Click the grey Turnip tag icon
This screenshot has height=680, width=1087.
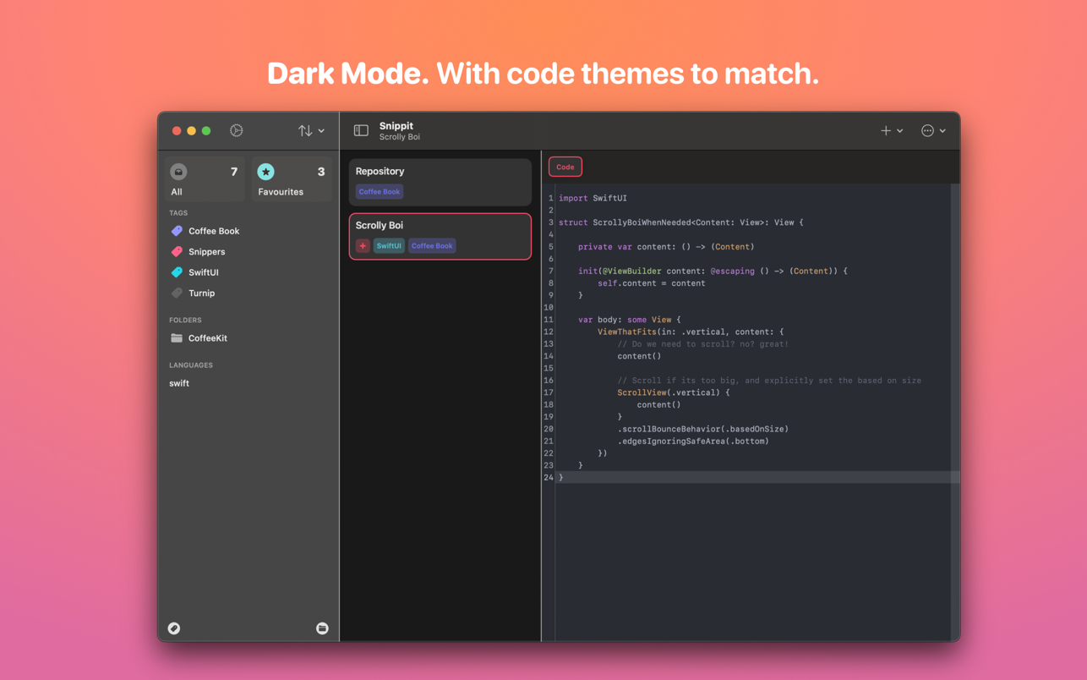(177, 293)
